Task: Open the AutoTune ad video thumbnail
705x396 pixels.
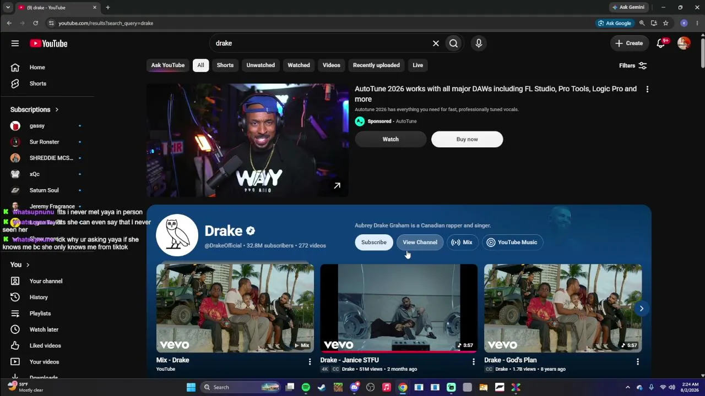Action: 247,140
